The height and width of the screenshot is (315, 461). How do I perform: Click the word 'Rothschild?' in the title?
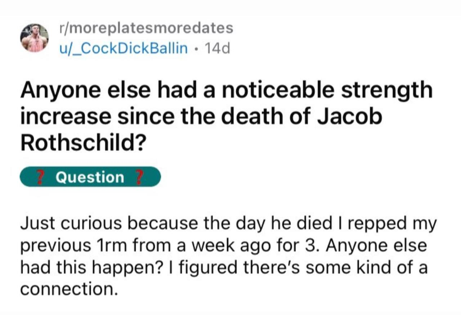(x=83, y=144)
